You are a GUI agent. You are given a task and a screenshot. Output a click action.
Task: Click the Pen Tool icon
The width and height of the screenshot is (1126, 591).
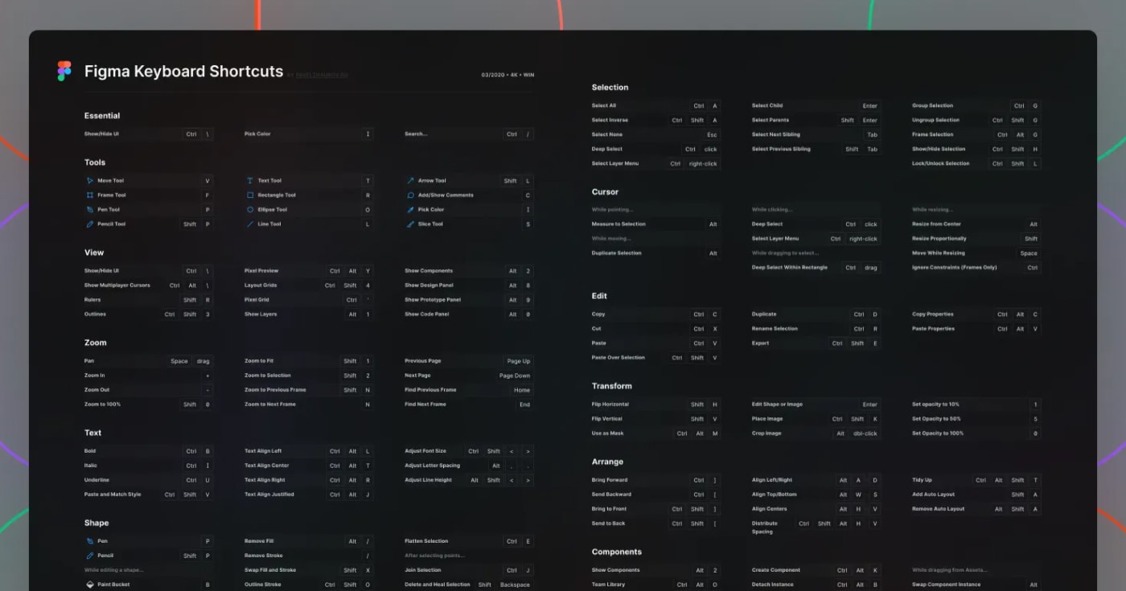(91, 209)
